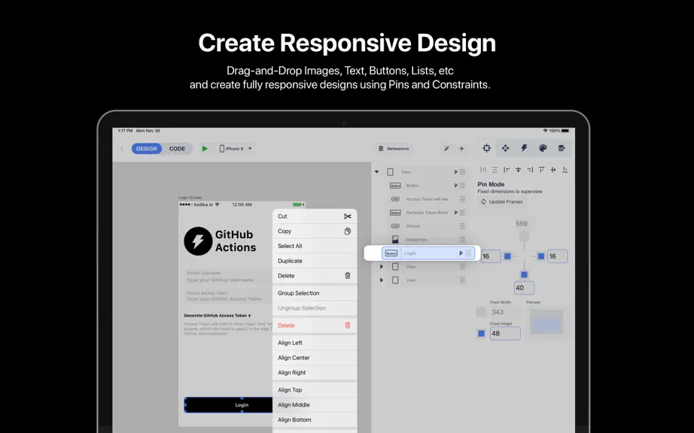Align selection to top edges icon
This screenshot has width=694, height=433.
click(542, 170)
